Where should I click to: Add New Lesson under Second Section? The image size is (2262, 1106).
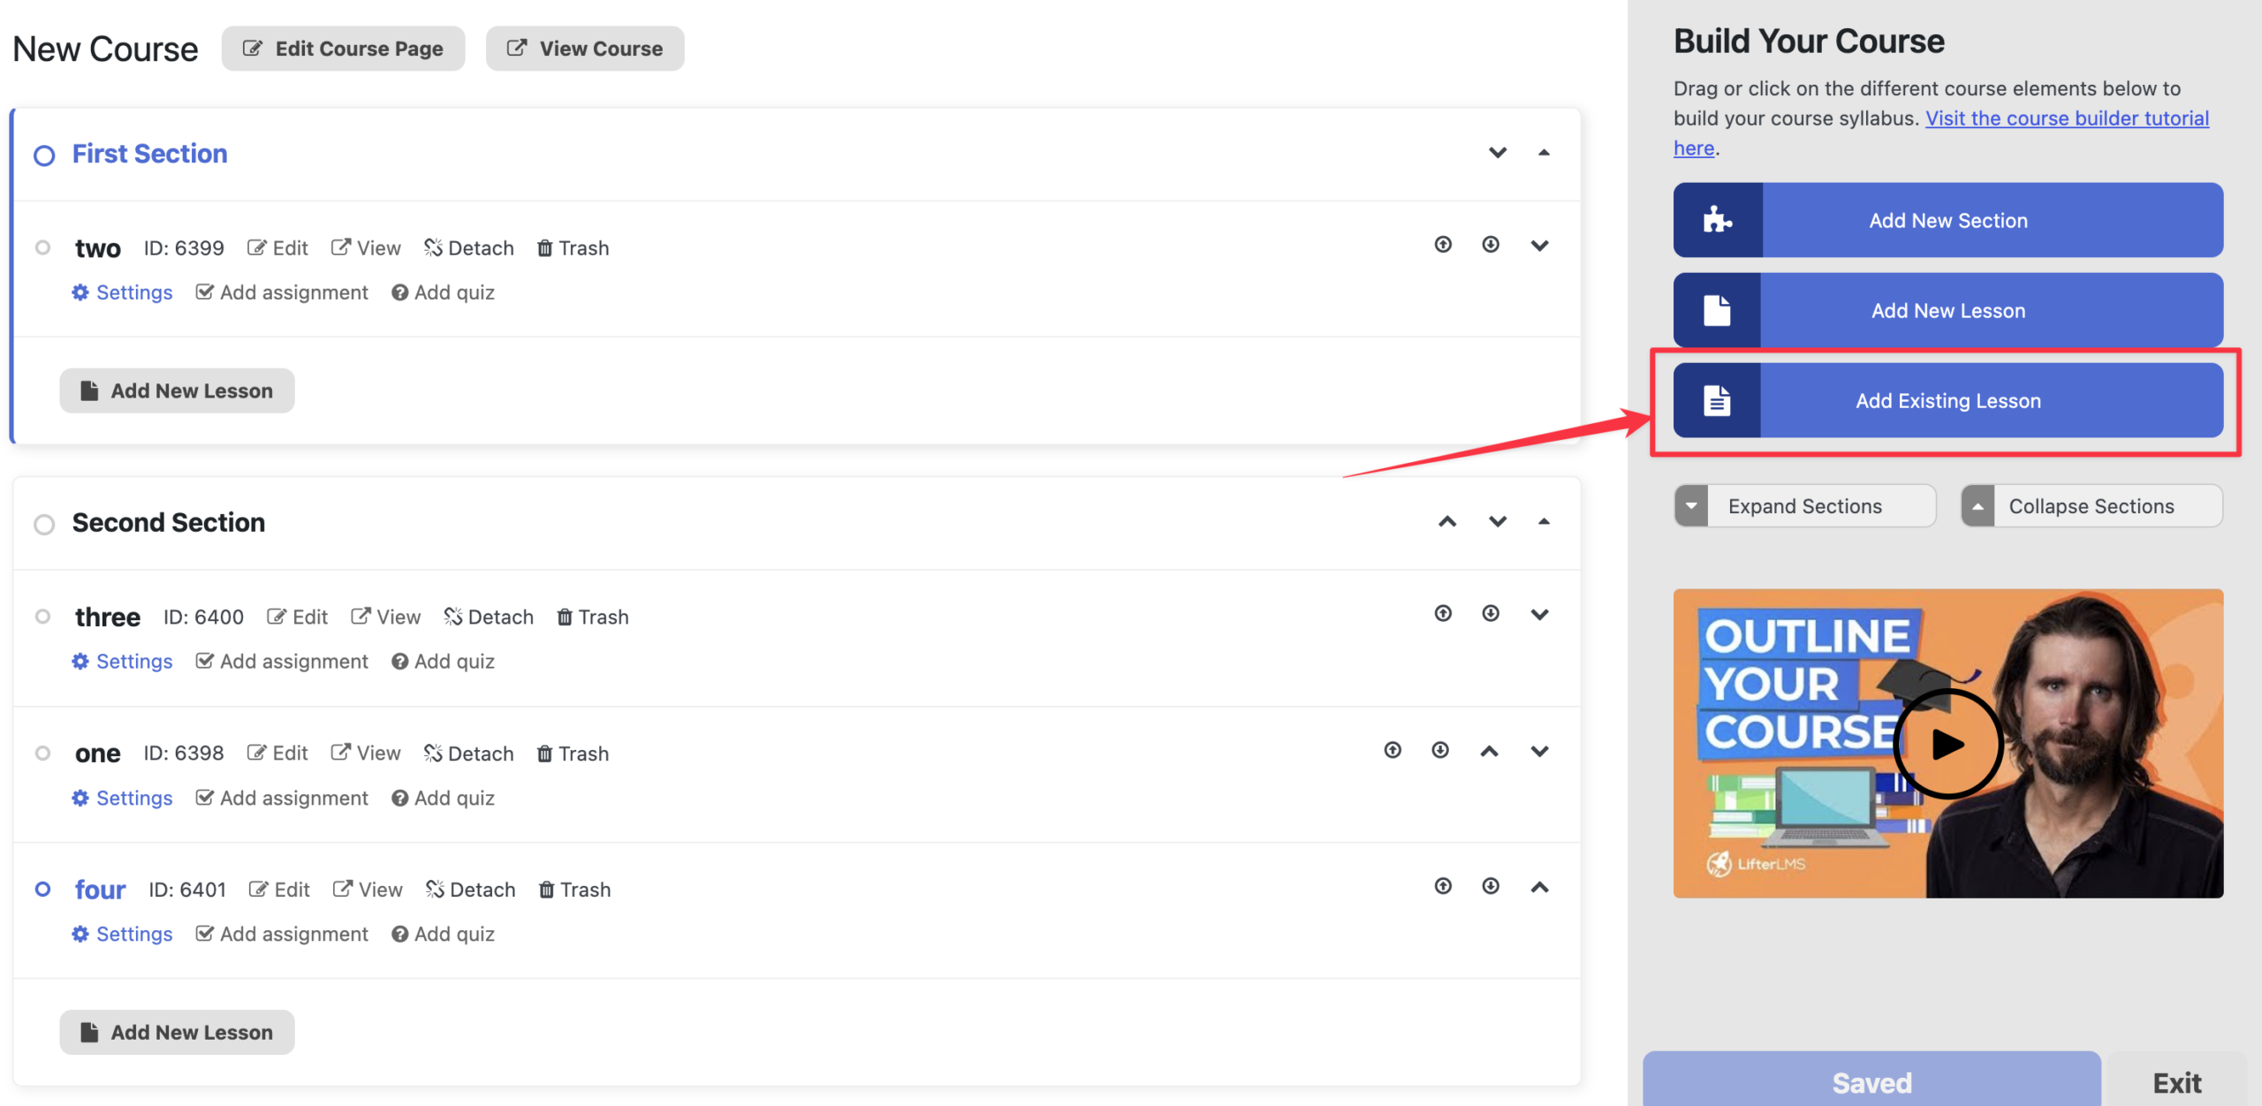tap(177, 1032)
